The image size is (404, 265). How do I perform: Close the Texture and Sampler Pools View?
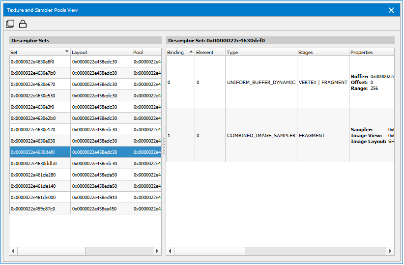(391, 10)
